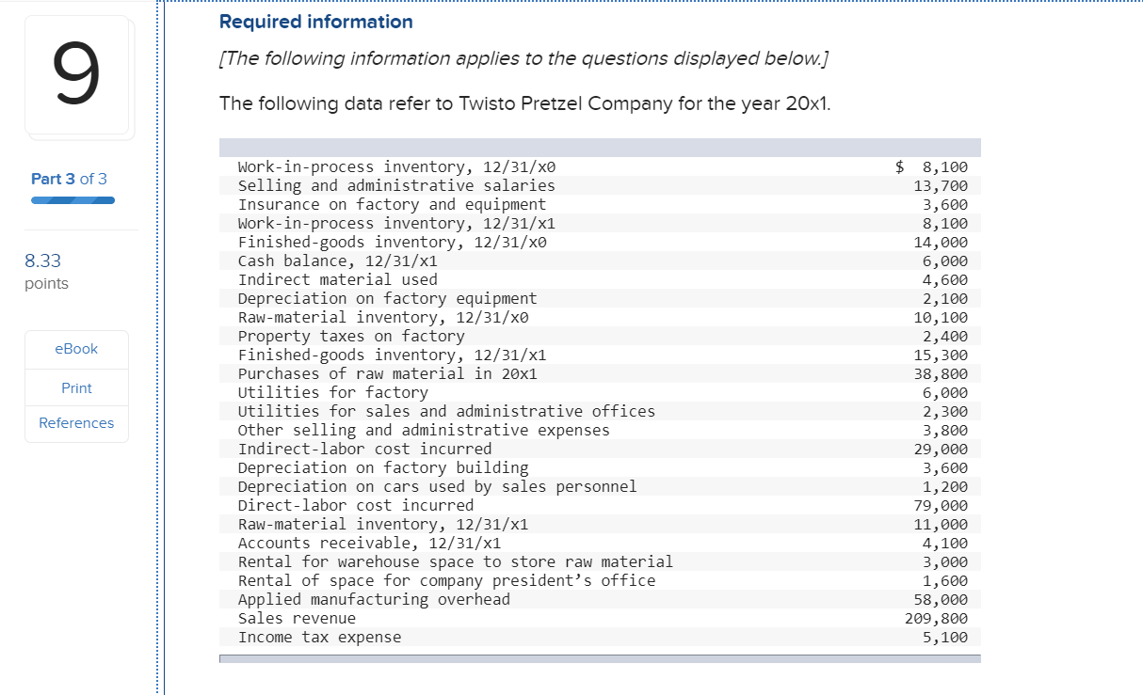Image resolution: width=1143 pixels, height=695 pixels.
Task: Click Utilities for factory row
Action: 601,392
